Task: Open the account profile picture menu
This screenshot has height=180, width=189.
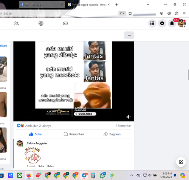Action: [181, 23]
